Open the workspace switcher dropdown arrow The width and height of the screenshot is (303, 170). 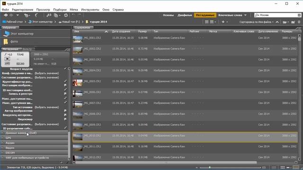pos(245,15)
